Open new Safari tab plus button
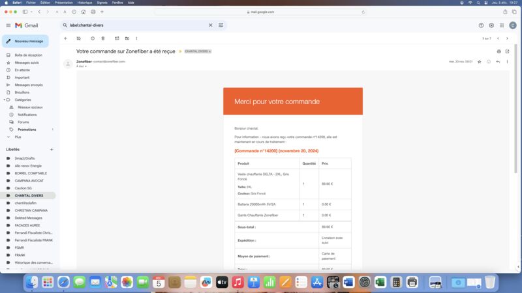This screenshot has width=522, height=293. 102,12
